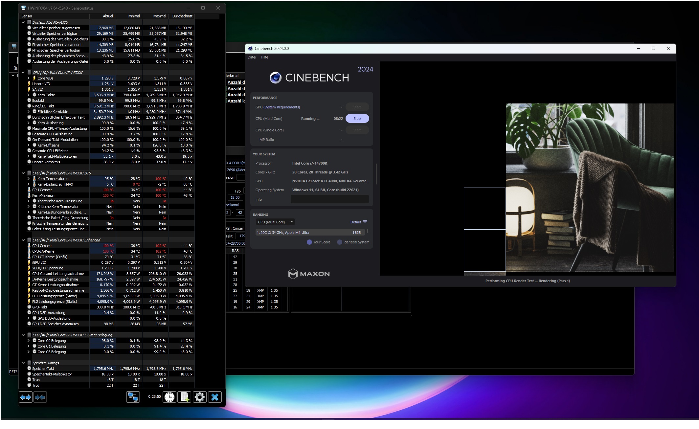Click the collapse columns arrows icon
The height and width of the screenshot is (429, 699).
pyautogui.click(x=40, y=397)
